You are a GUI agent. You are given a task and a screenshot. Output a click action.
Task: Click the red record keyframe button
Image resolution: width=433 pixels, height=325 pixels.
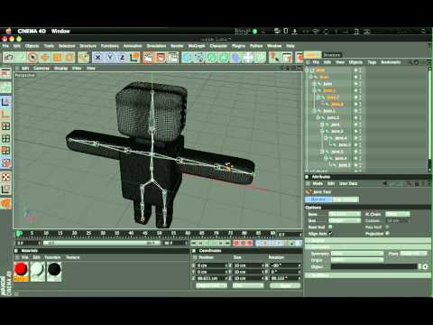pyautogui.click(x=236, y=243)
